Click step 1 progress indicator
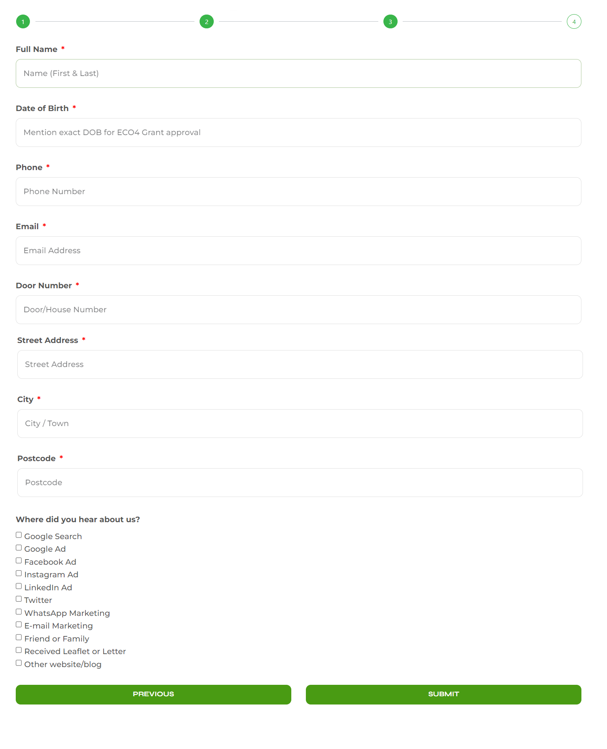 click(x=23, y=22)
